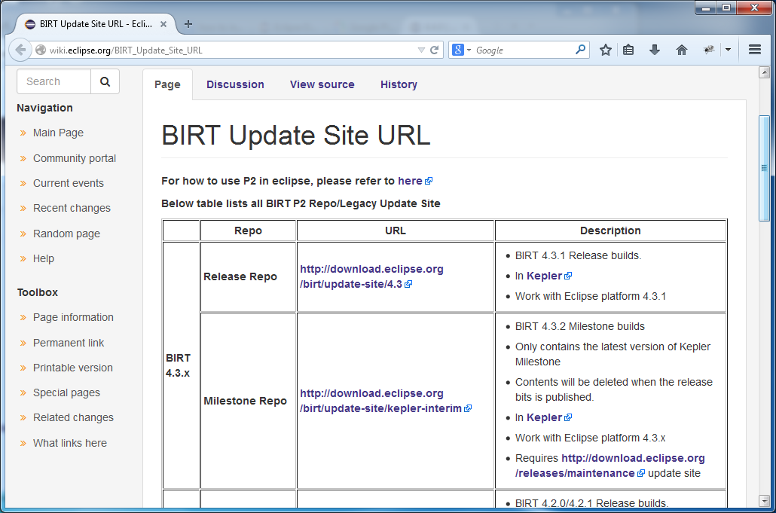Open the Firefox hamburger menu
Image resolution: width=776 pixels, height=513 pixels.
point(755,50)
